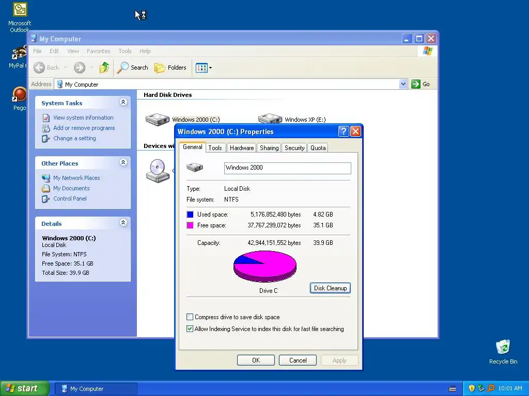Open Add or remove programs link
Viewport: 529px width, 396px height.
point(84,128)
